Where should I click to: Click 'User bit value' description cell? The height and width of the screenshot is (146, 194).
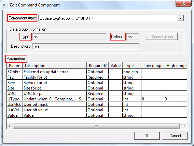pyautogui.click(x=55, y=110)
